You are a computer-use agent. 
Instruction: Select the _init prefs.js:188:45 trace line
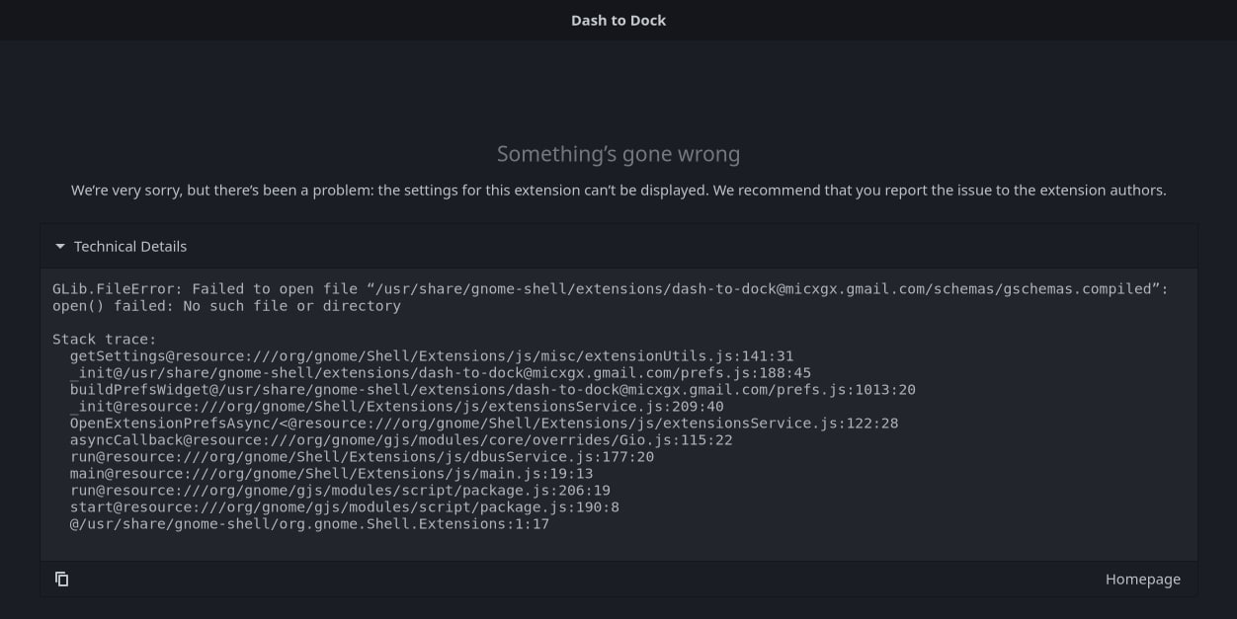click(x=441, y=373)
